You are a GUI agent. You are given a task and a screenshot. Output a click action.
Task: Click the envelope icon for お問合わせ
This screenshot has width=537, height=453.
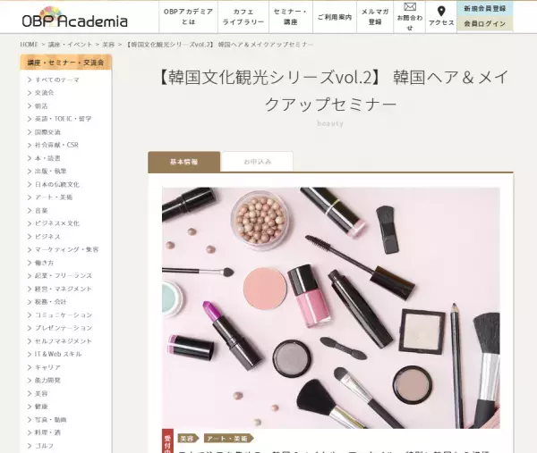[x=410, y=6]
